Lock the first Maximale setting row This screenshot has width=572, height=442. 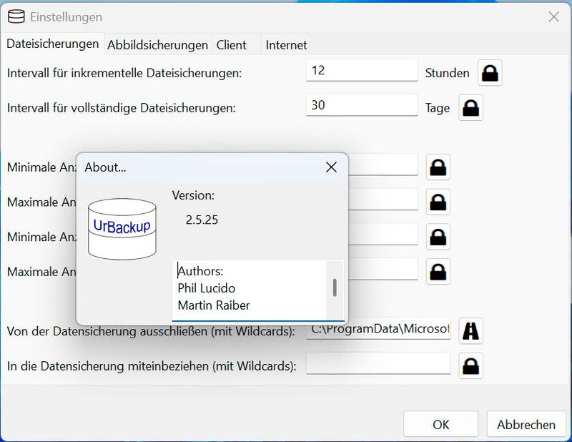point(437,202)
